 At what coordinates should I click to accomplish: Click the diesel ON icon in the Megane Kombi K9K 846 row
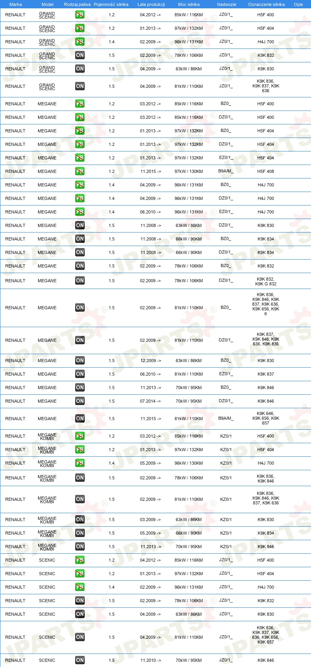click(80, 547)
